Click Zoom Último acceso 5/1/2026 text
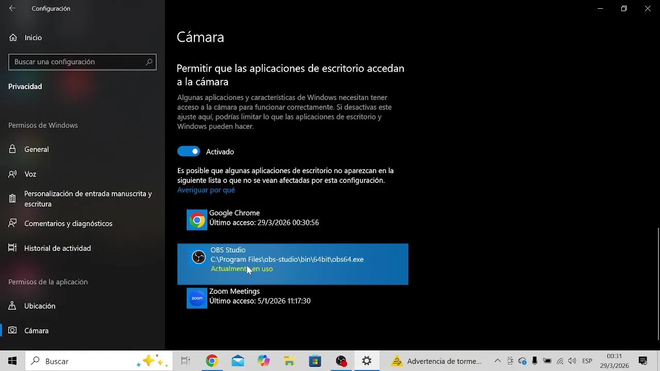Image resolution: width=660 pixels, height=371 pixels. (260, 301)
